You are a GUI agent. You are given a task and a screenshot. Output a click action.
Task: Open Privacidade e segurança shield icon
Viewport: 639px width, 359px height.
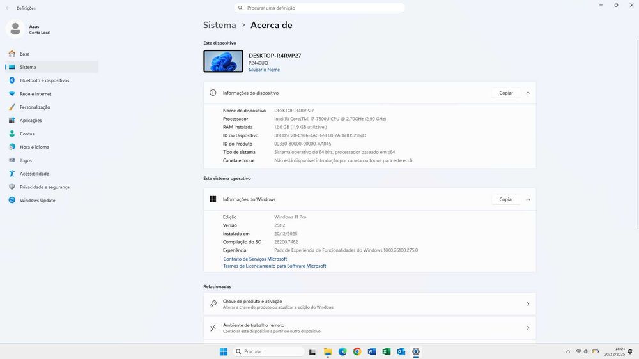click(12, 187)
